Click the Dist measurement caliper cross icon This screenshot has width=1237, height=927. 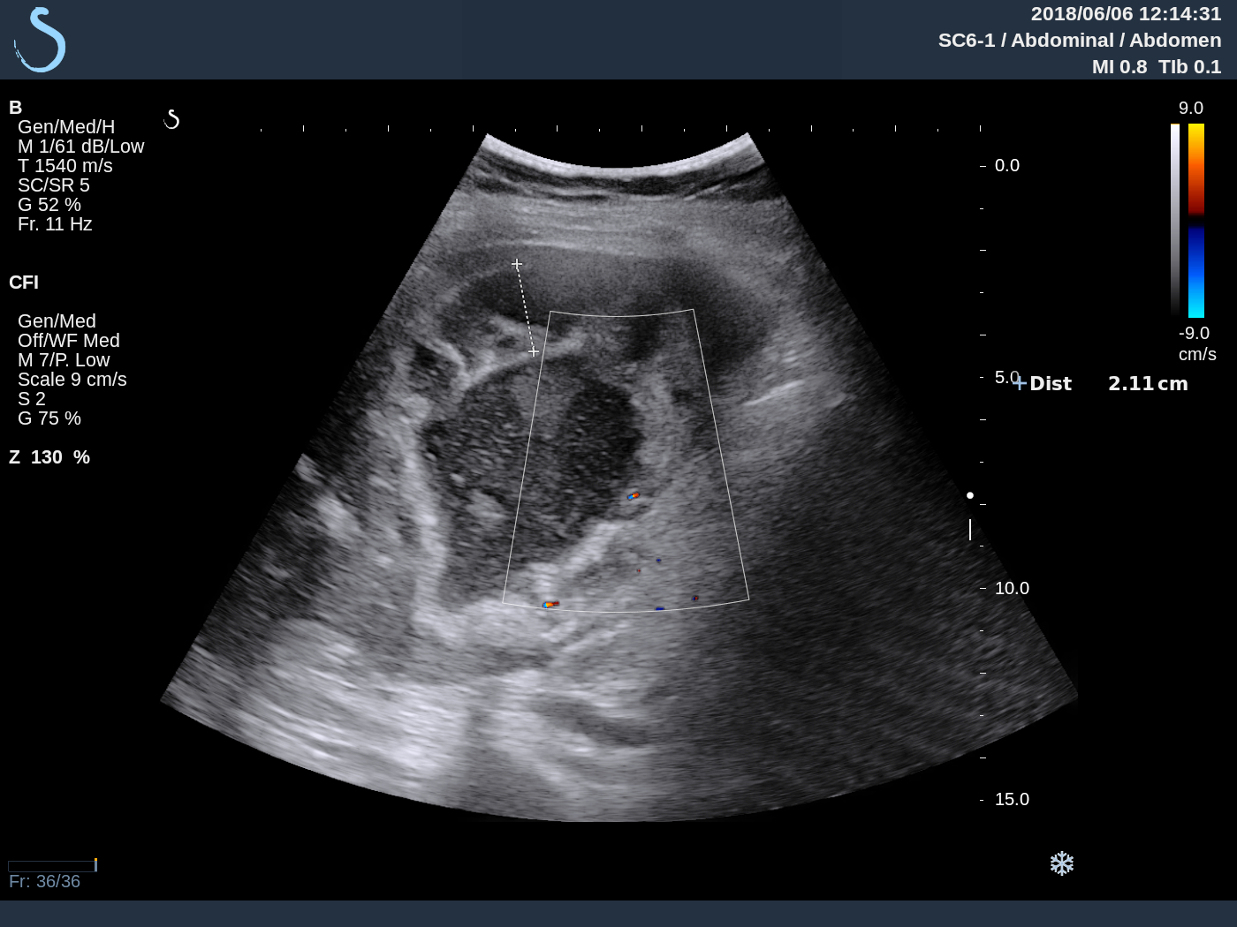(x=1019, y=383)
